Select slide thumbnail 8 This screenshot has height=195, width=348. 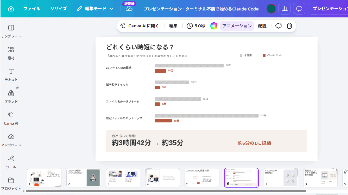pyautogui.click(x=320, y=178)
